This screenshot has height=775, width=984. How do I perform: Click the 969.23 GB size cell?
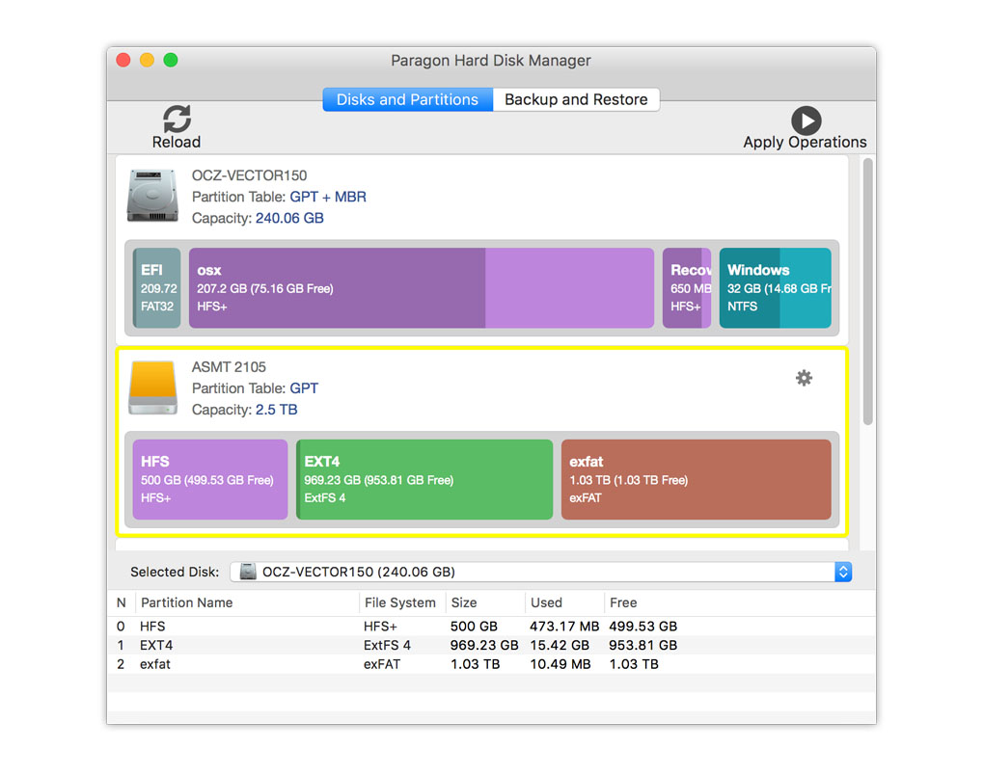484,645
